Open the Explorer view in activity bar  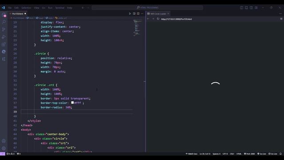tap(4, 15)
